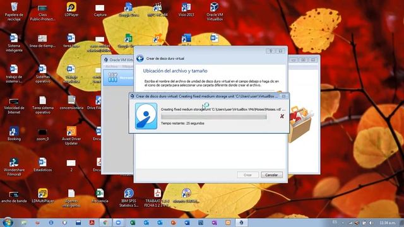The image size is (404, 227).
Task: Open the Wondershare Filmora9 shortcut
Action: point(14,166)
